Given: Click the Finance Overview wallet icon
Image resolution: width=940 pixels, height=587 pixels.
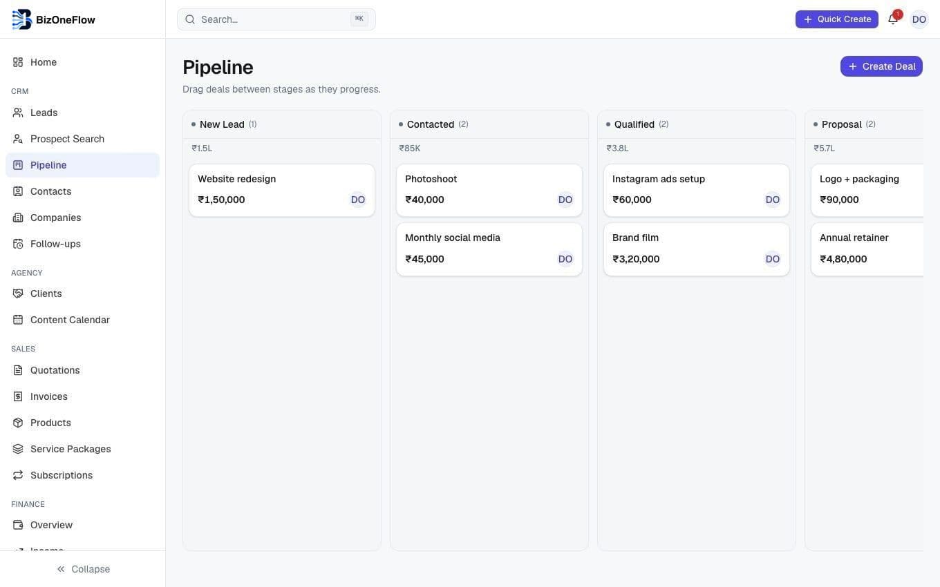Looking at the screenshot, I should pos(18,525).
